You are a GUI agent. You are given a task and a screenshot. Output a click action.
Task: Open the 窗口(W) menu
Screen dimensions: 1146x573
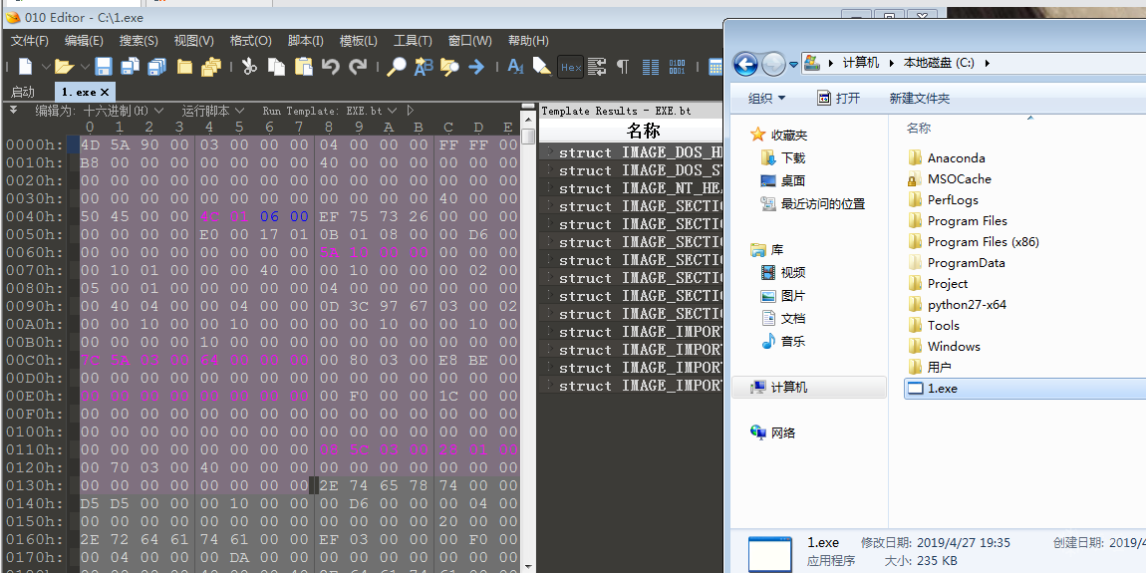(x=470, y=41)
